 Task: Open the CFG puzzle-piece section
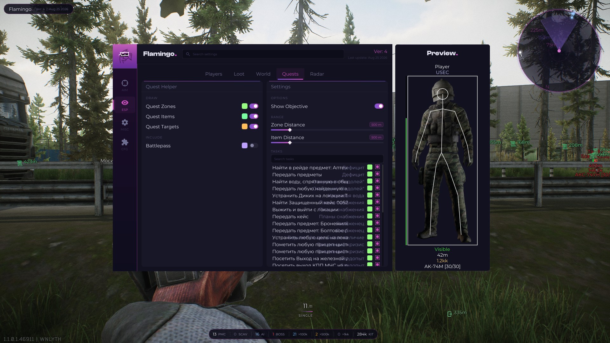click(x=125, y=144)
